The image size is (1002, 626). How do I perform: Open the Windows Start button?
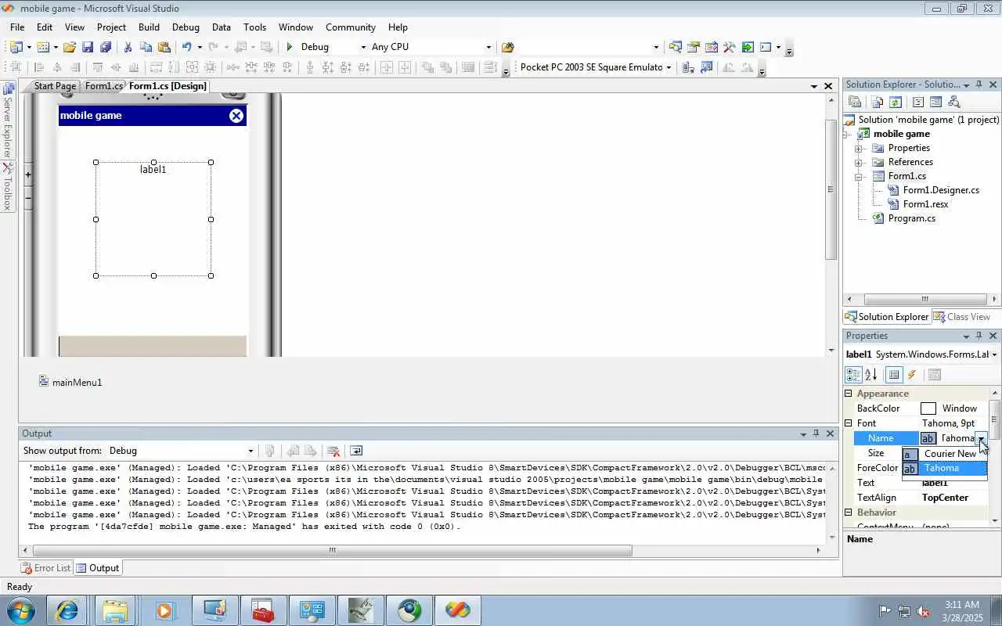point(20,610)
